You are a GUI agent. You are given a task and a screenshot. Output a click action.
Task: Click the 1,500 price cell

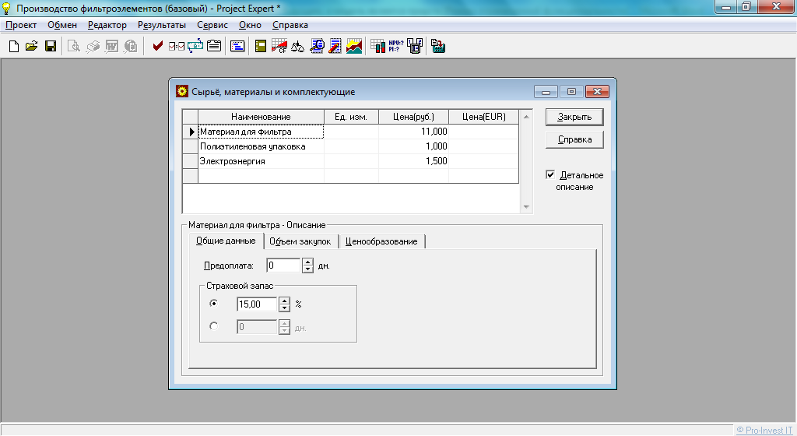tap(414, 161)
